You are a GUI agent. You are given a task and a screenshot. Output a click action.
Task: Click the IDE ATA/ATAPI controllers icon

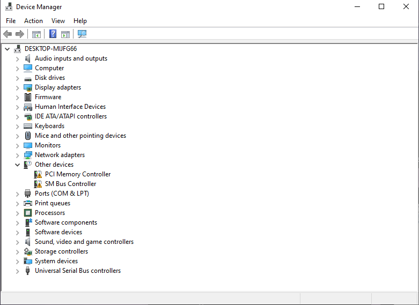click(28, 117)
